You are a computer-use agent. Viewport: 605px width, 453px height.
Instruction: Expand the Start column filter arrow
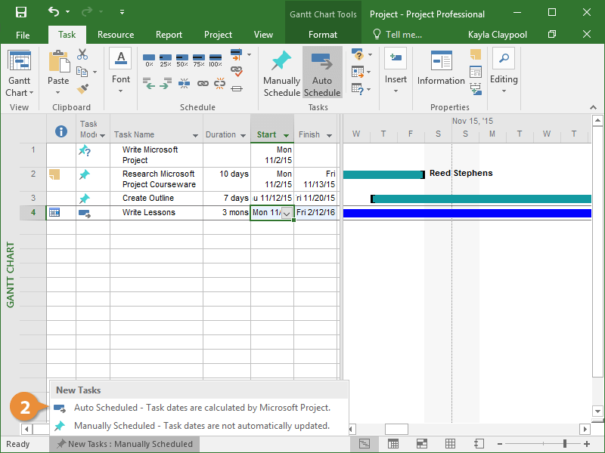286,135
